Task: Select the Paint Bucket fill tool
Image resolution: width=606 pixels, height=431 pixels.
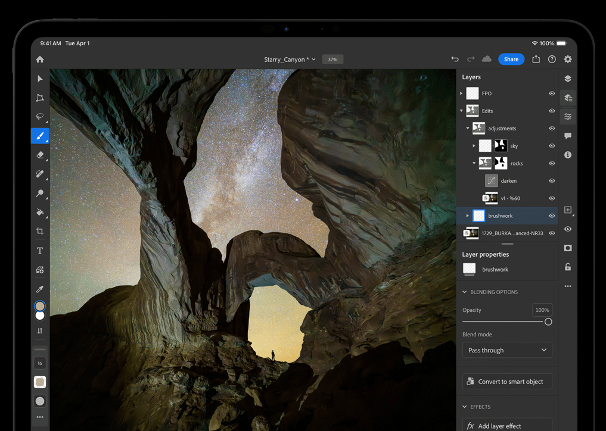Action: [40, 212]
